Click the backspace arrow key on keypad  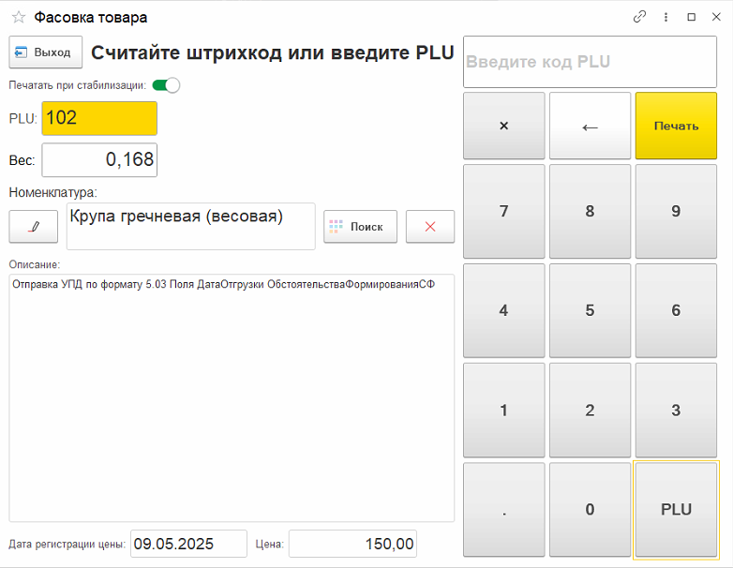[590, 126]
